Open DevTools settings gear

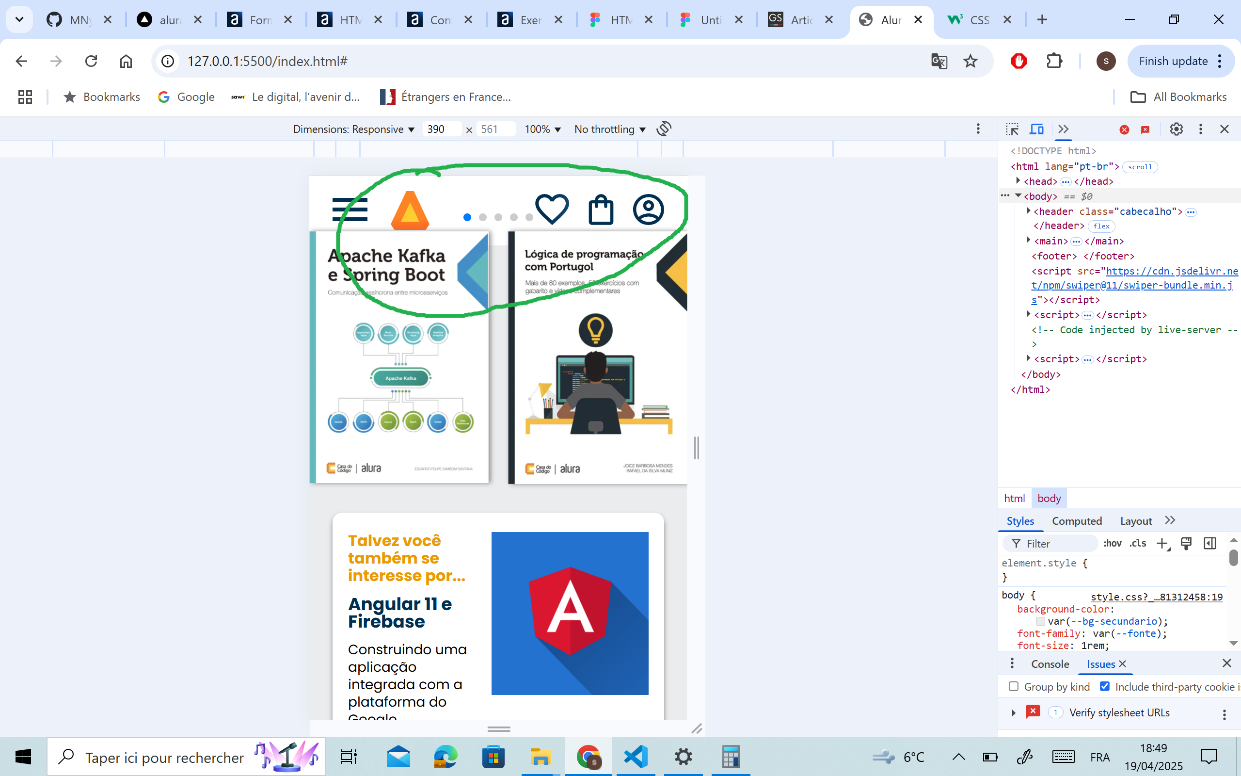[1177, 129]
